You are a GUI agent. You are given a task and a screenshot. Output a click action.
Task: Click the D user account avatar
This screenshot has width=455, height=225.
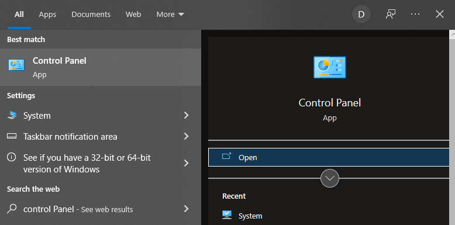[x=361, y=14]
